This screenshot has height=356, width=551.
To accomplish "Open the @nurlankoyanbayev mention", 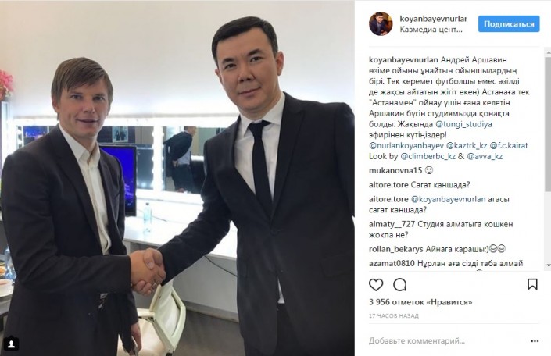I will [406, 145].
